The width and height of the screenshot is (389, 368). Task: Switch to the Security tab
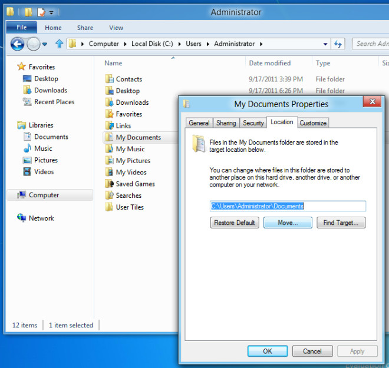[253, 123]
